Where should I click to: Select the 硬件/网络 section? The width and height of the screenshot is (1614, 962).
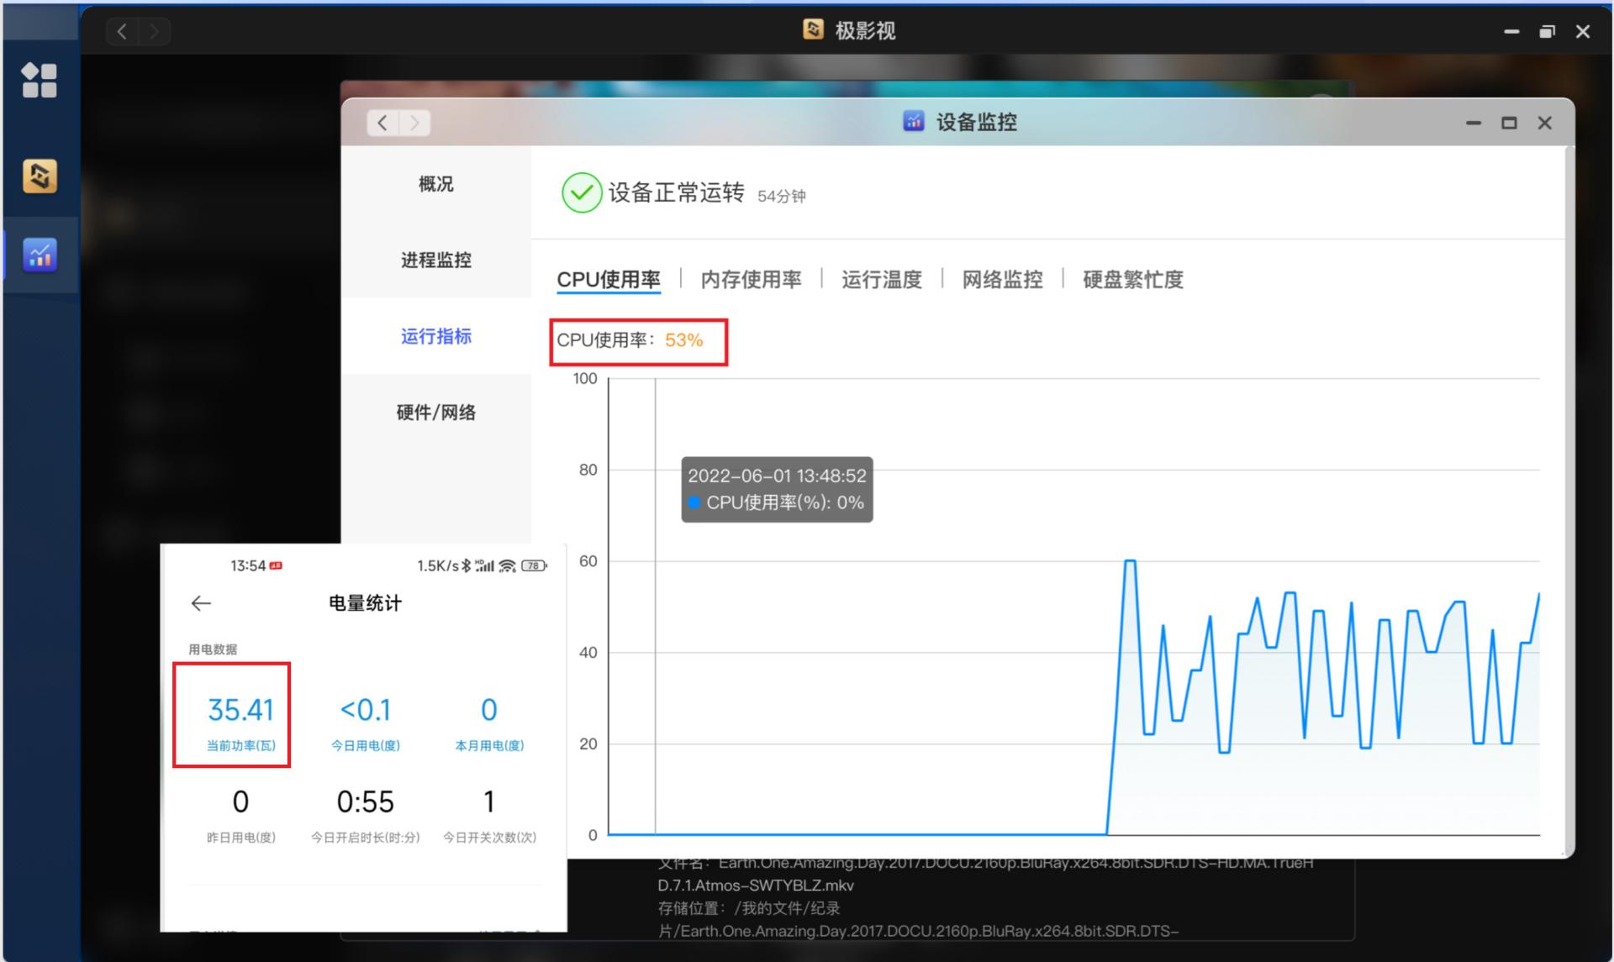pyautogui.click(x=439, y=412)
